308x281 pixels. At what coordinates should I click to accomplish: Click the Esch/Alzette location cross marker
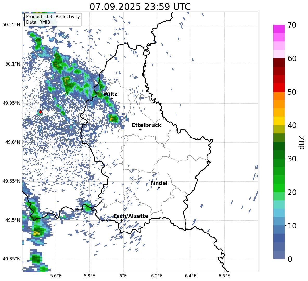point(121,220)
